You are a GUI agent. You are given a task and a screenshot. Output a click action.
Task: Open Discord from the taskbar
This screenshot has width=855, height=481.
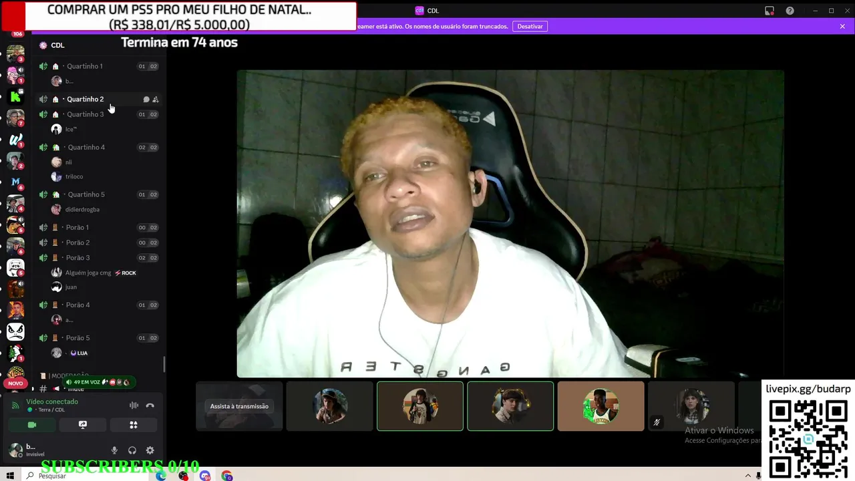click(x=205, y=476)
